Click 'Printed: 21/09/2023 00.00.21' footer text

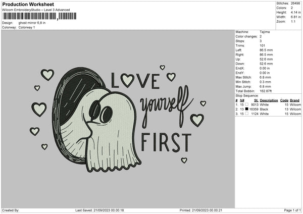point(201,210)
